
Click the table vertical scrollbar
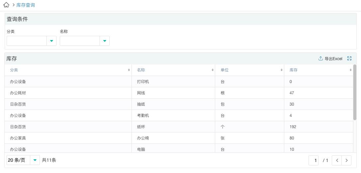pos(355,92)
